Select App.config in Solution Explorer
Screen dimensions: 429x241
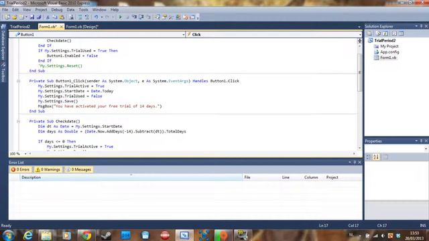pos(389,52)
